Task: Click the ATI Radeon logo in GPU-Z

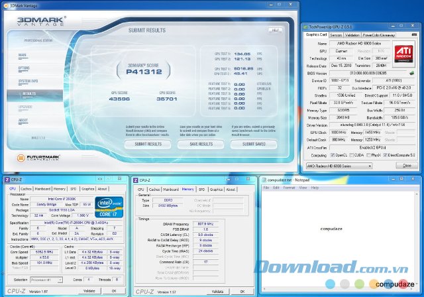Action: point(403,54)
